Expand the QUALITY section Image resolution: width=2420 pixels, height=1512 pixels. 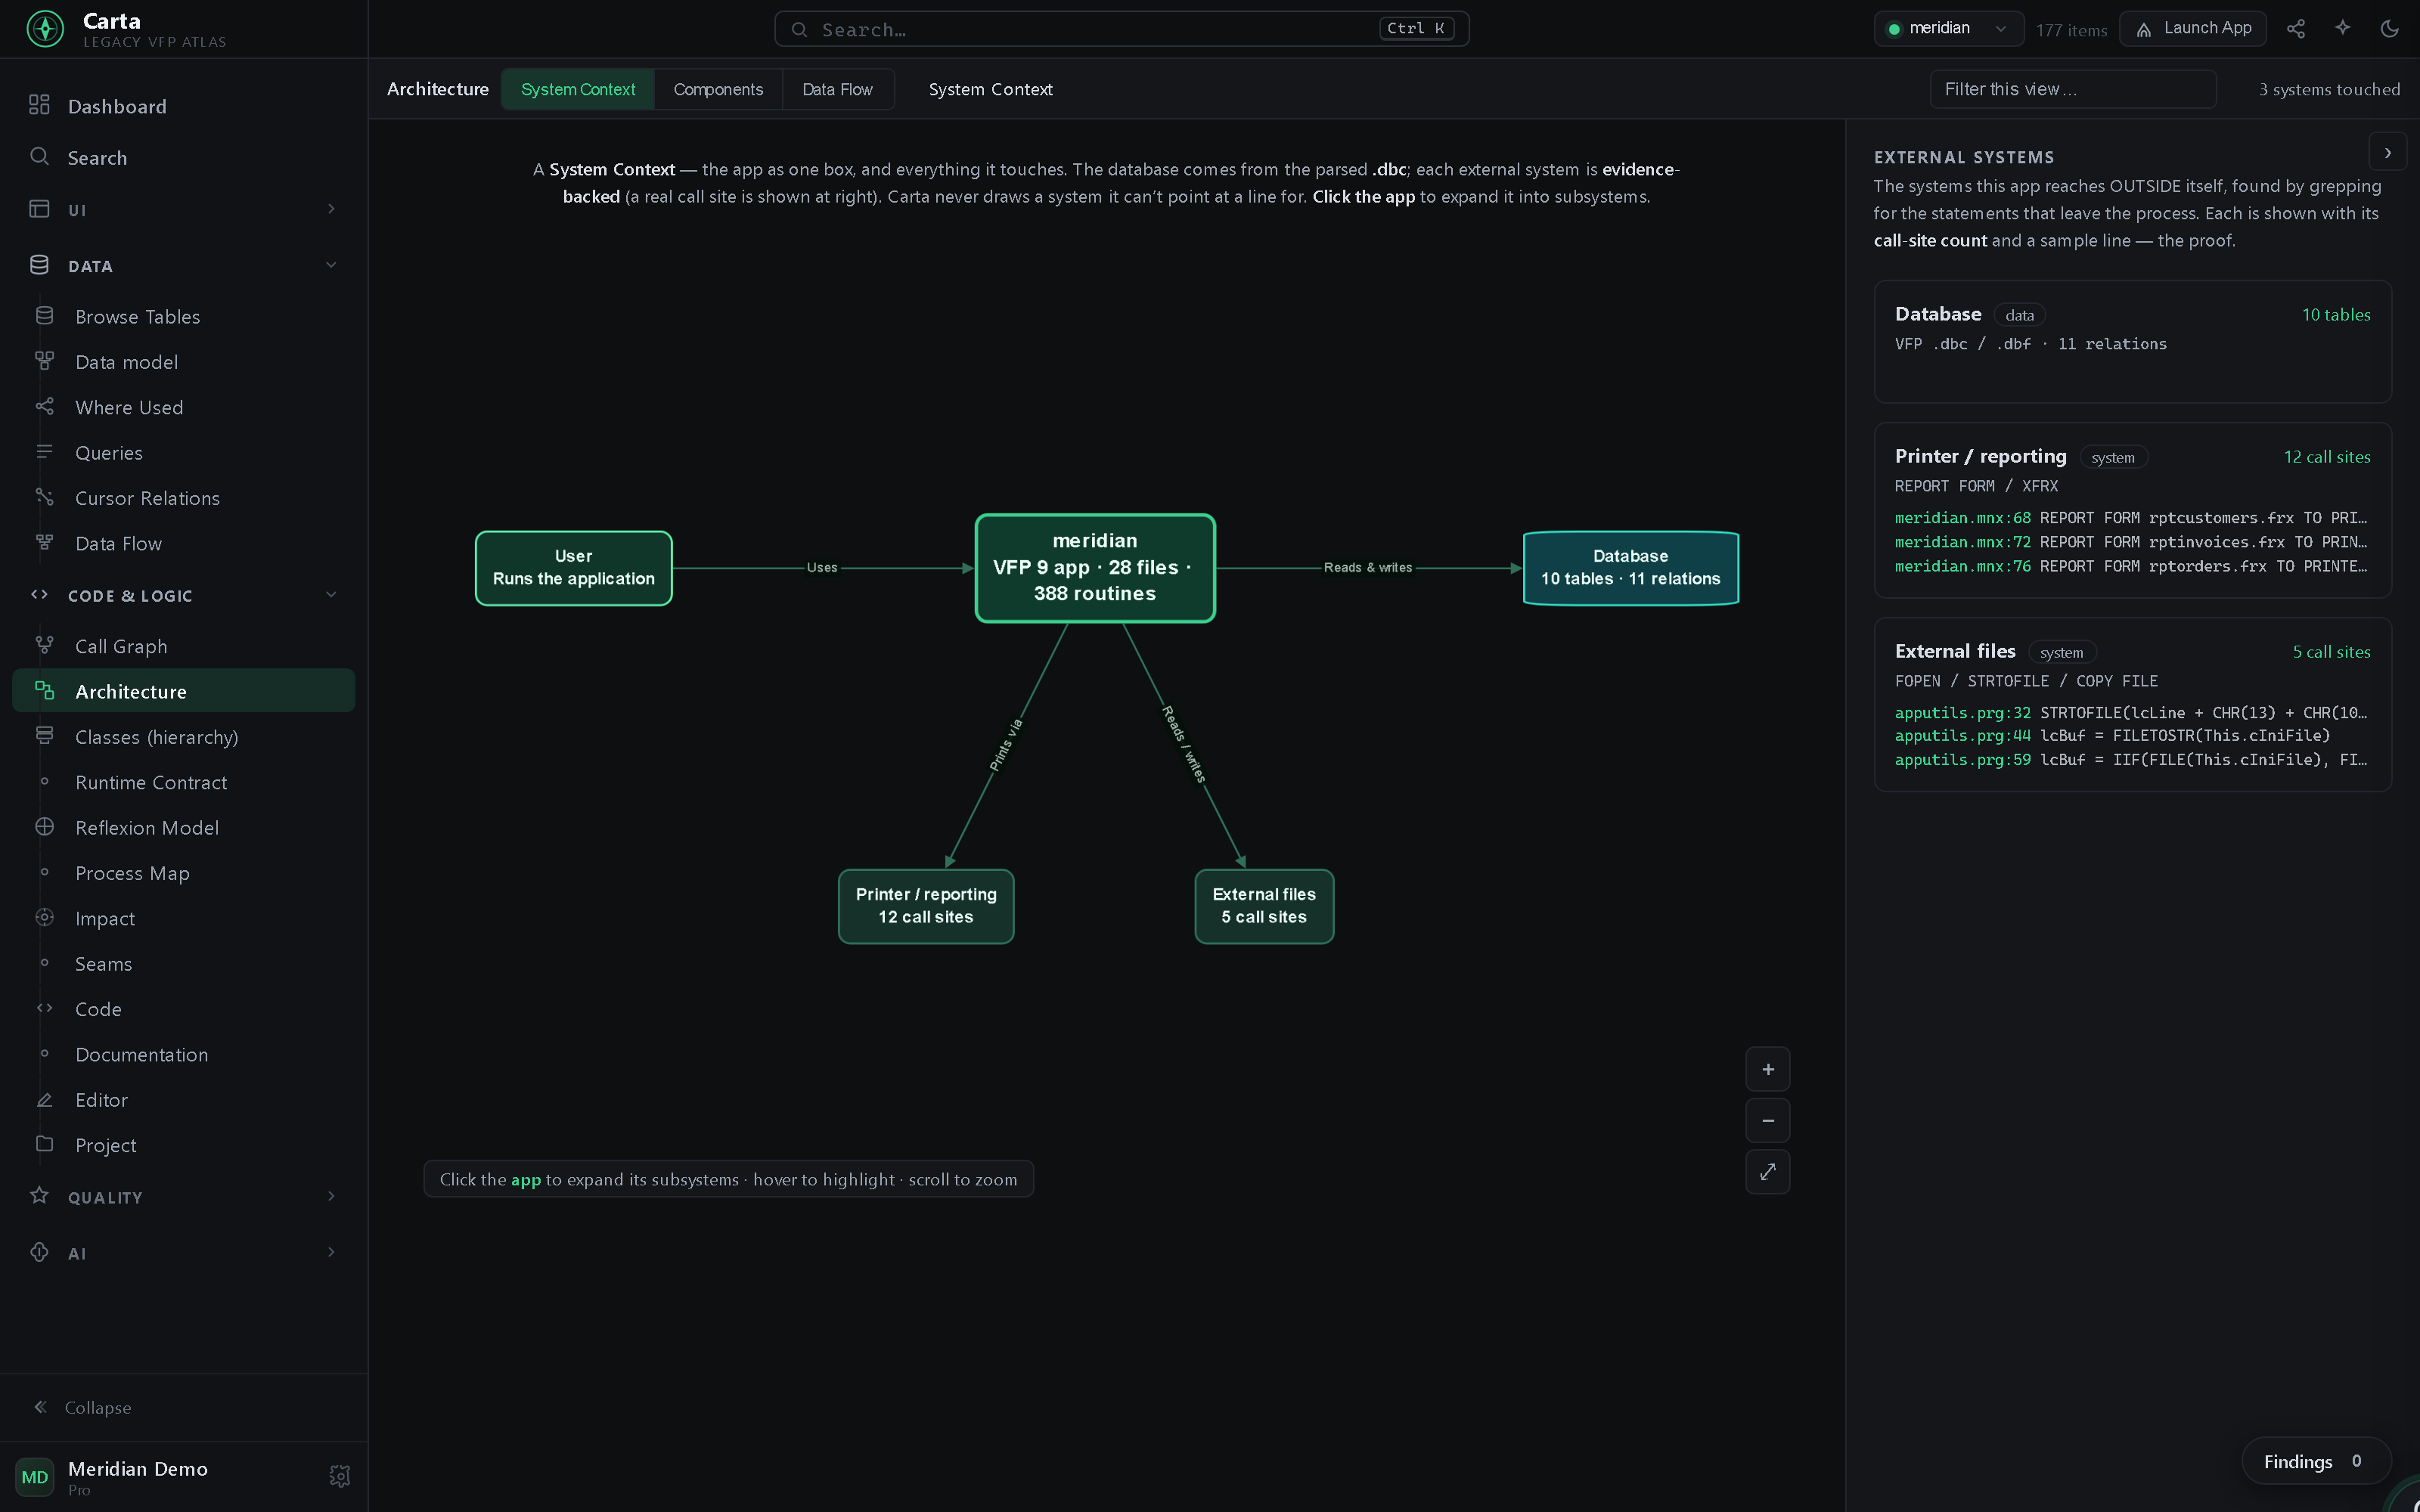[183, 1197]
